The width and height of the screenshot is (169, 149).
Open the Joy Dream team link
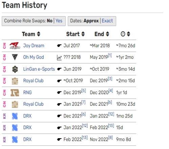(34, 46)
